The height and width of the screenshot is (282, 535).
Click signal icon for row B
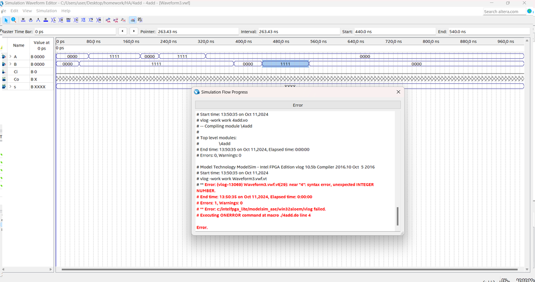pyautogui.click(x=4, y=64)
